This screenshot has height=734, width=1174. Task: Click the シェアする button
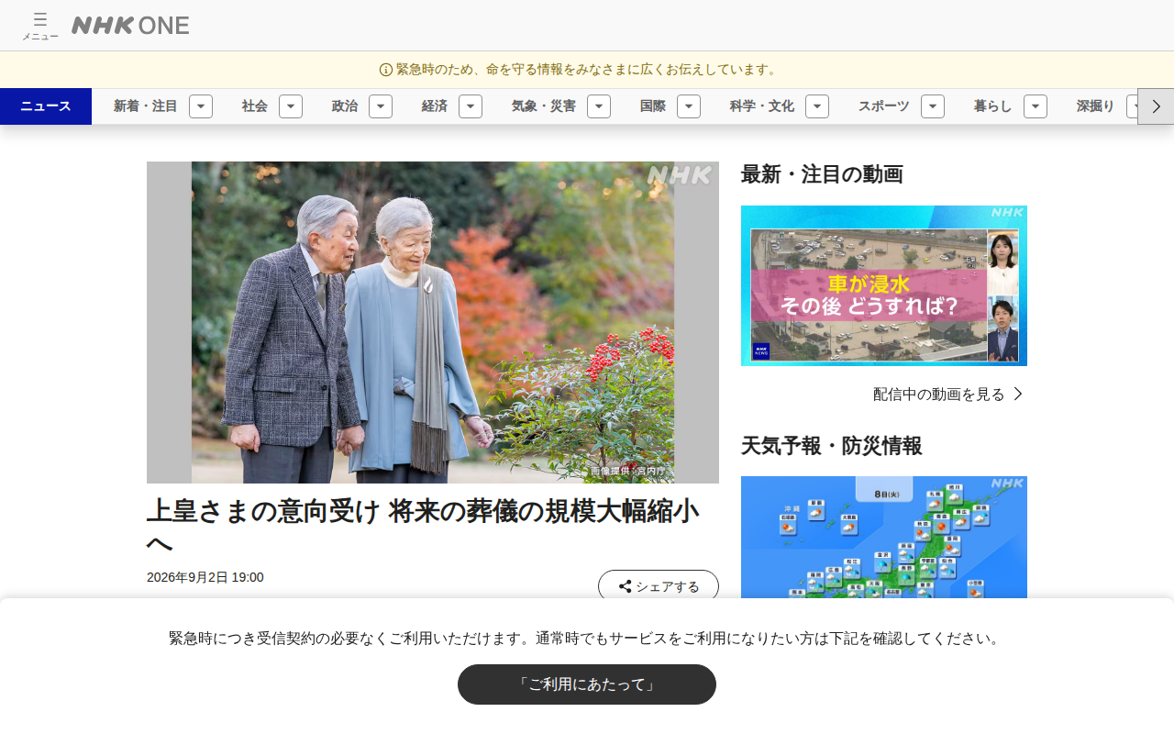659,586
